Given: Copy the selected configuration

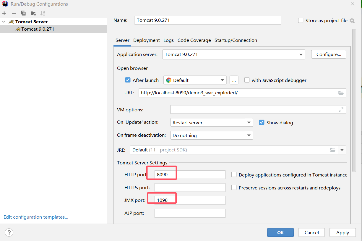Looking at the screenshot, I should coord(23,13).
